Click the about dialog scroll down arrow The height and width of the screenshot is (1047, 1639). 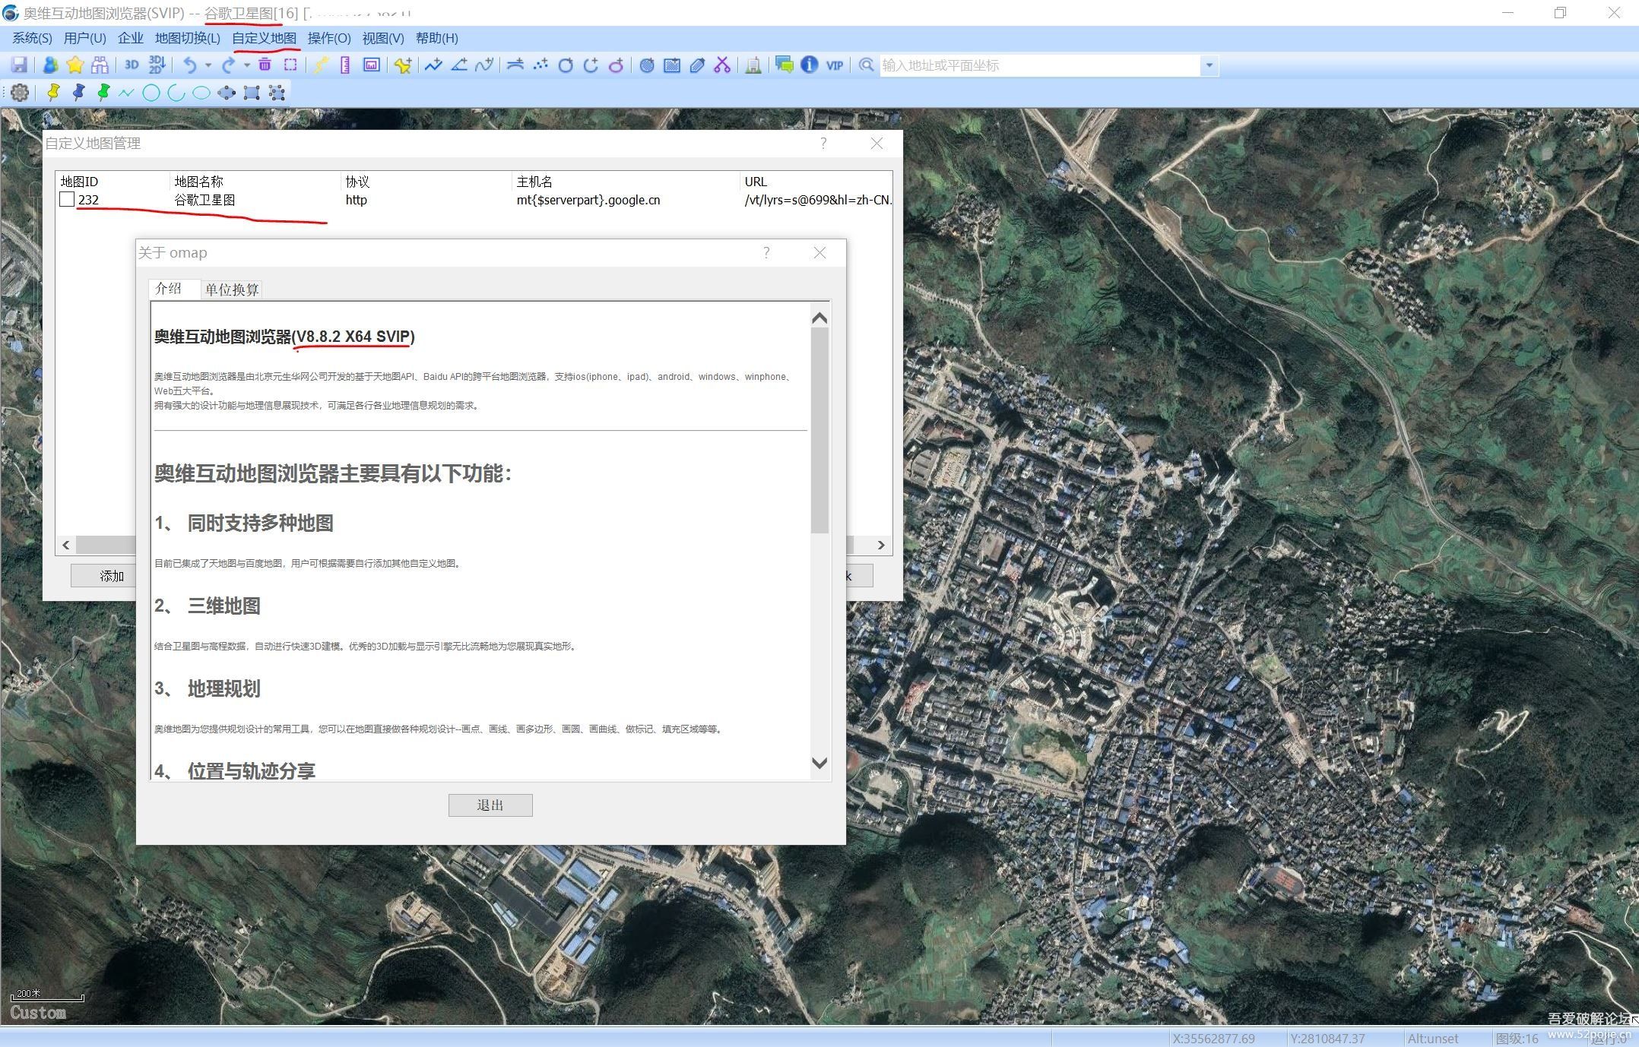point(819,763)
